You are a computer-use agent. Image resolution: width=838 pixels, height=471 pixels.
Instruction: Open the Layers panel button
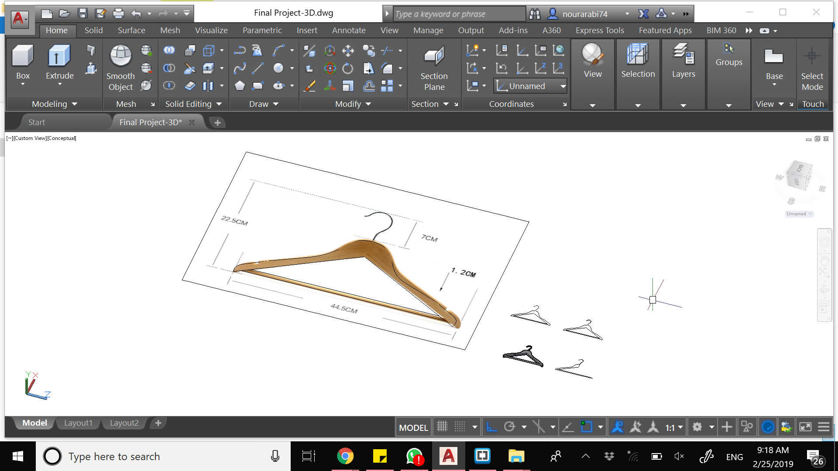(x=683, y=55)
